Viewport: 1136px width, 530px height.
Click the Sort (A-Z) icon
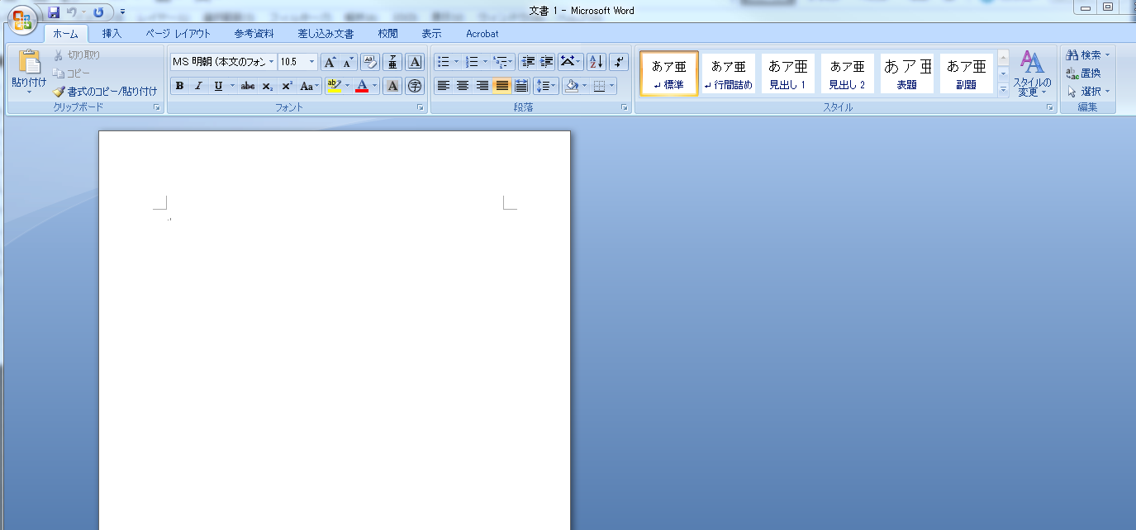click(597, 62)
